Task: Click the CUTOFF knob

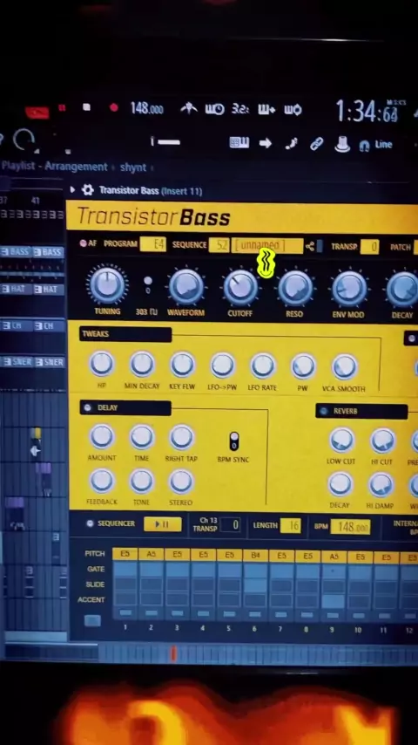Action: click(x=240, y=287)
